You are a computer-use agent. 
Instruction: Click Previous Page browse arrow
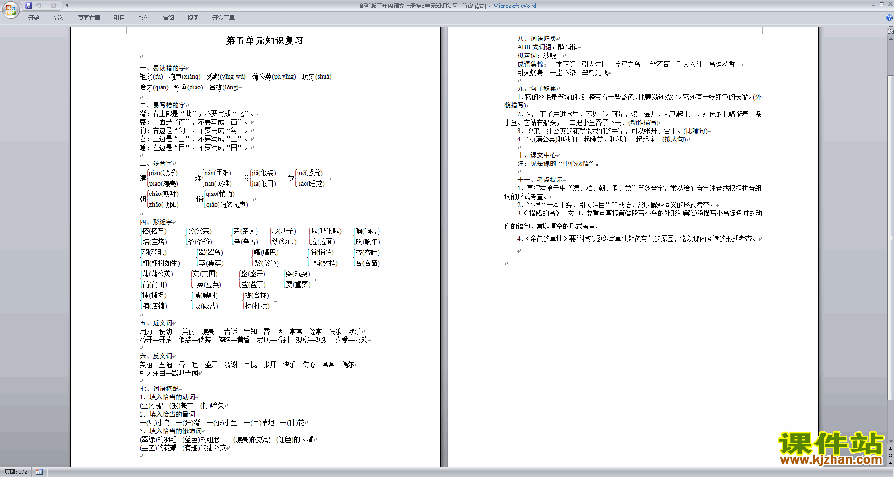pyautogui.click(x=891, y=448)
